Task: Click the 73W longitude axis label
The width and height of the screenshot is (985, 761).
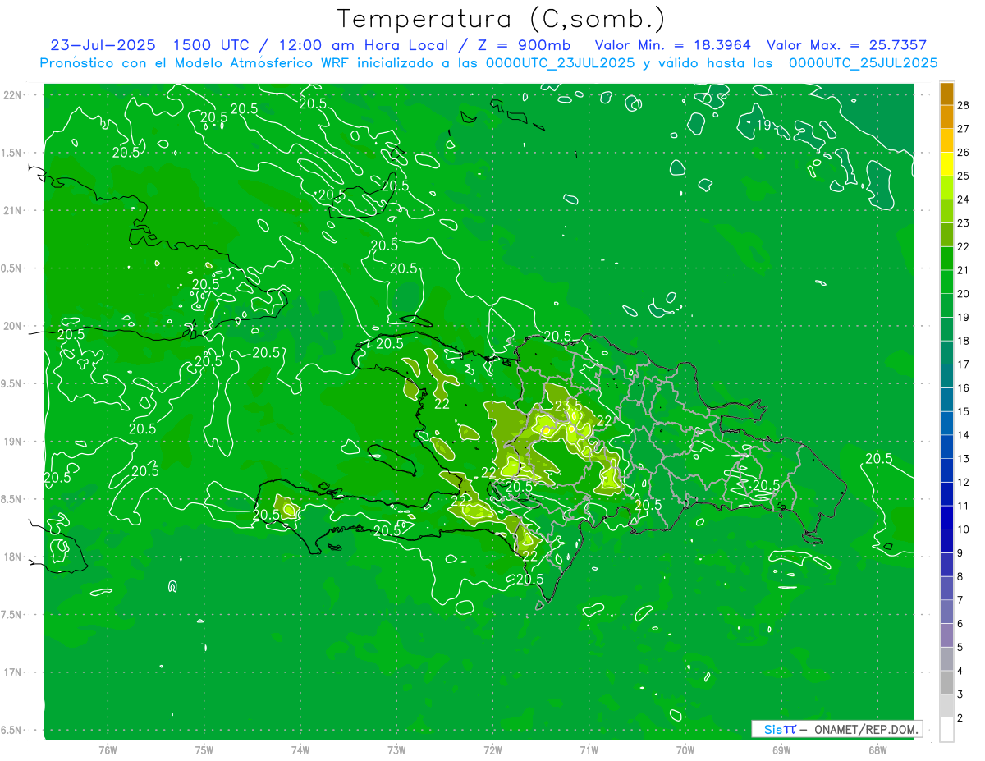Action: [396, 750]
